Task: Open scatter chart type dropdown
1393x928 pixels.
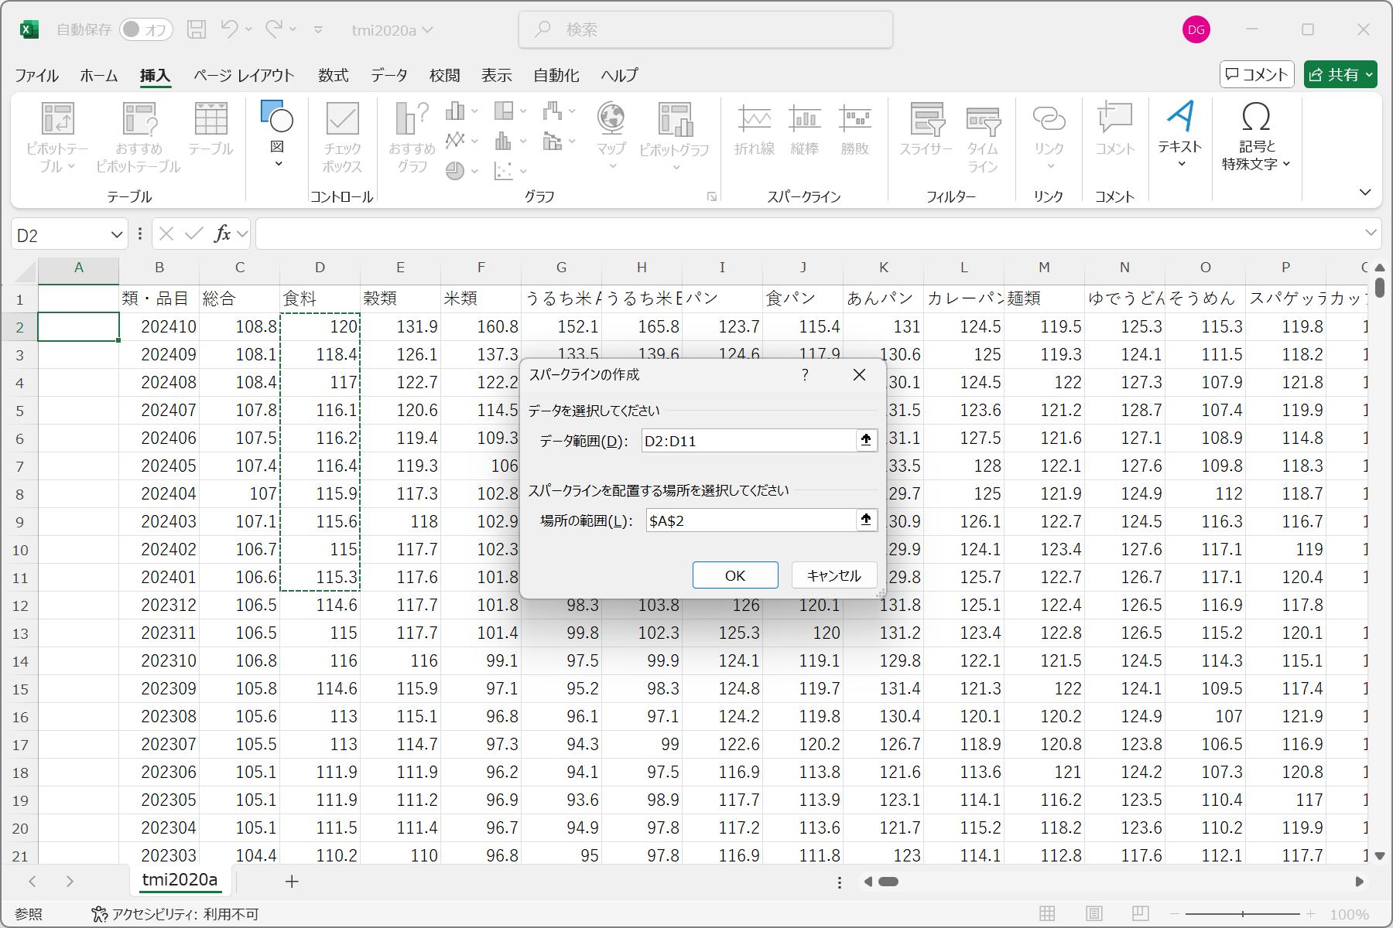Action: coord(523,171)
